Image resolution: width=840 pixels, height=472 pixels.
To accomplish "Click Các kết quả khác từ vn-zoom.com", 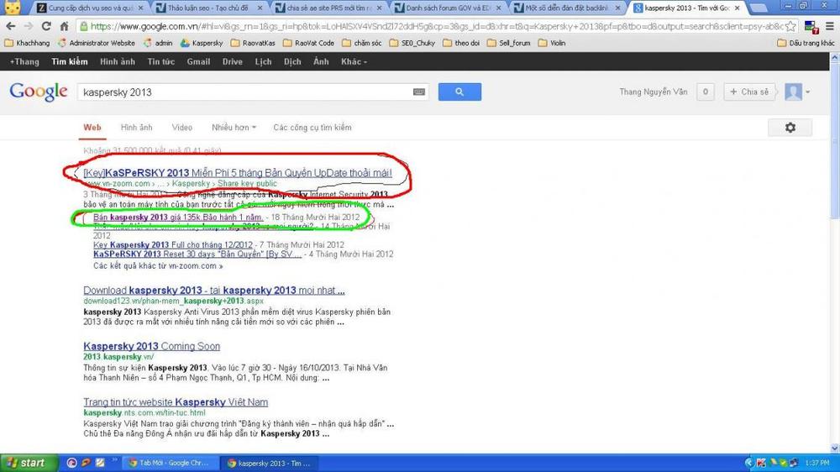I will click(x=158, y=265).
